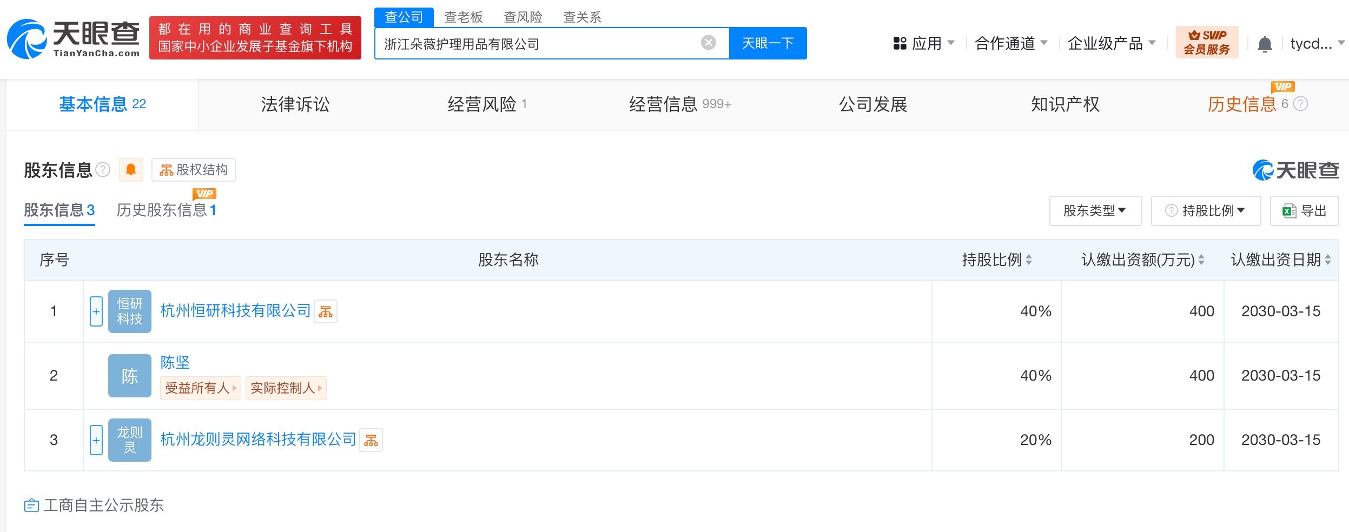The image size is (1349, 532).
Task: Open the 合作通道 dropdown
Action: coord(1011,43)
